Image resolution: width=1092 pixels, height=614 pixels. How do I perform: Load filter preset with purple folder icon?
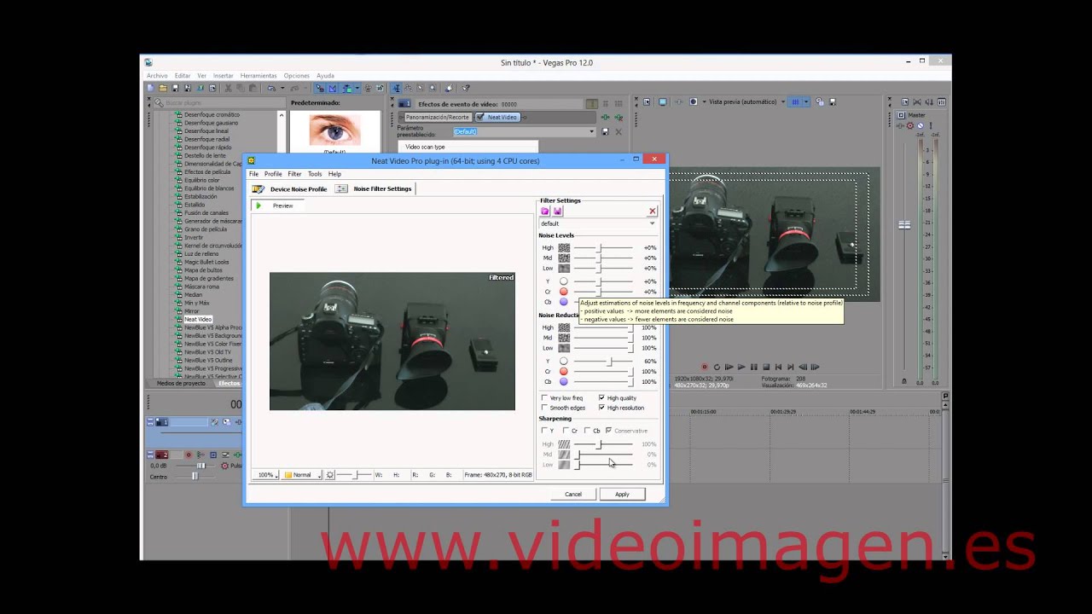pos(545,211)
